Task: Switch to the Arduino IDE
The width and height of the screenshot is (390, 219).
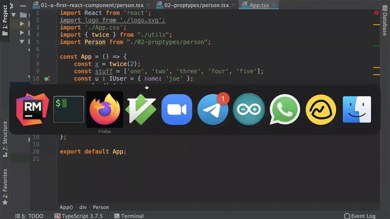Action: coord(249,109)
